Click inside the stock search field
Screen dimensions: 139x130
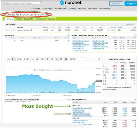coord(21,3)
